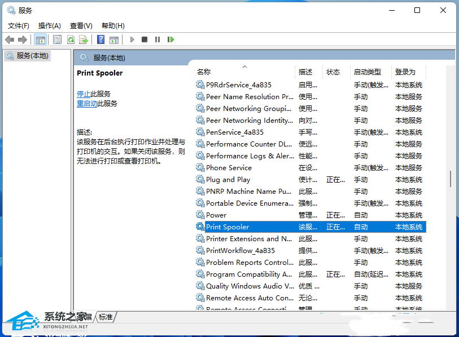This screenshot has width=459, height=337.
Task: Click the vertical scrollbar thumb in services list
Action: 451,179
